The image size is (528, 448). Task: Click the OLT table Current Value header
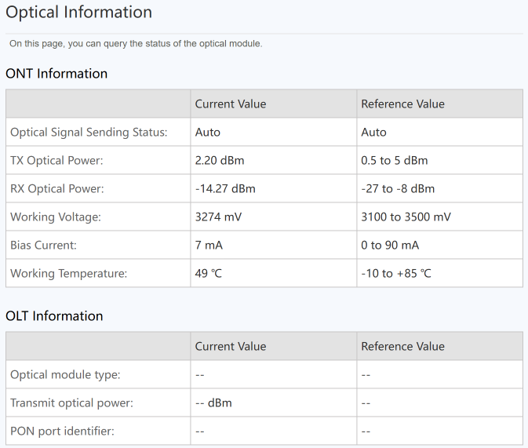(x=231, y=346)
